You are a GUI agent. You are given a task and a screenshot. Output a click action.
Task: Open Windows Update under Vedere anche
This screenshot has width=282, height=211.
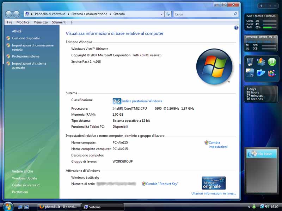pos(24,178)
